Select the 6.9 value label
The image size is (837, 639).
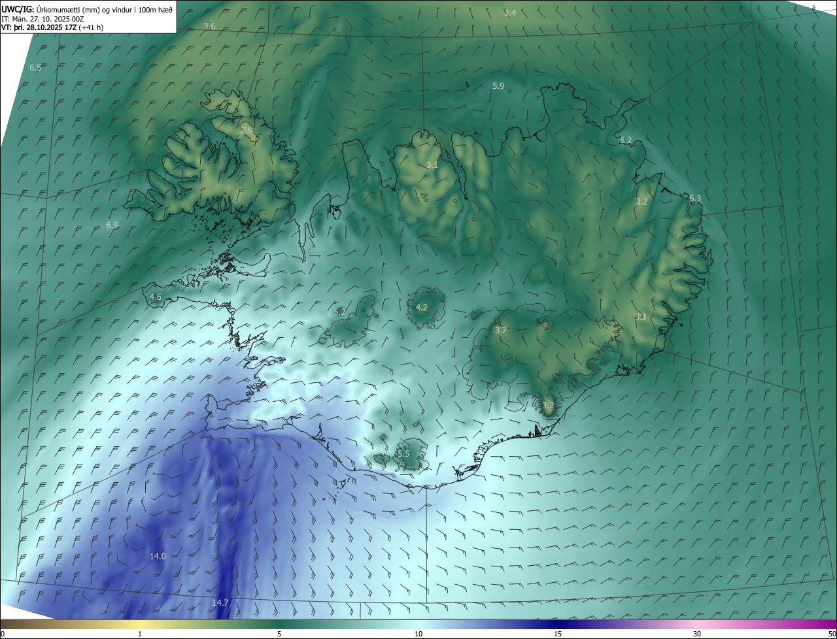[x=112, y=225]
